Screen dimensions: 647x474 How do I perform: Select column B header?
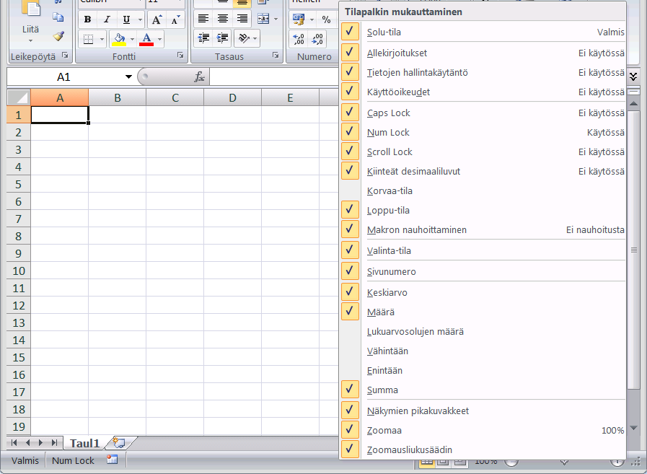(117, 98)
